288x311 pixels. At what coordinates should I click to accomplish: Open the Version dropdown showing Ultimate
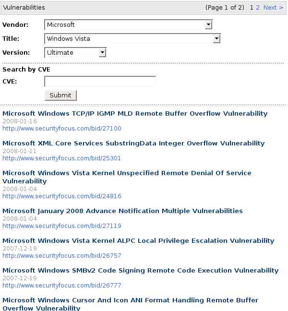click(75, 53)
